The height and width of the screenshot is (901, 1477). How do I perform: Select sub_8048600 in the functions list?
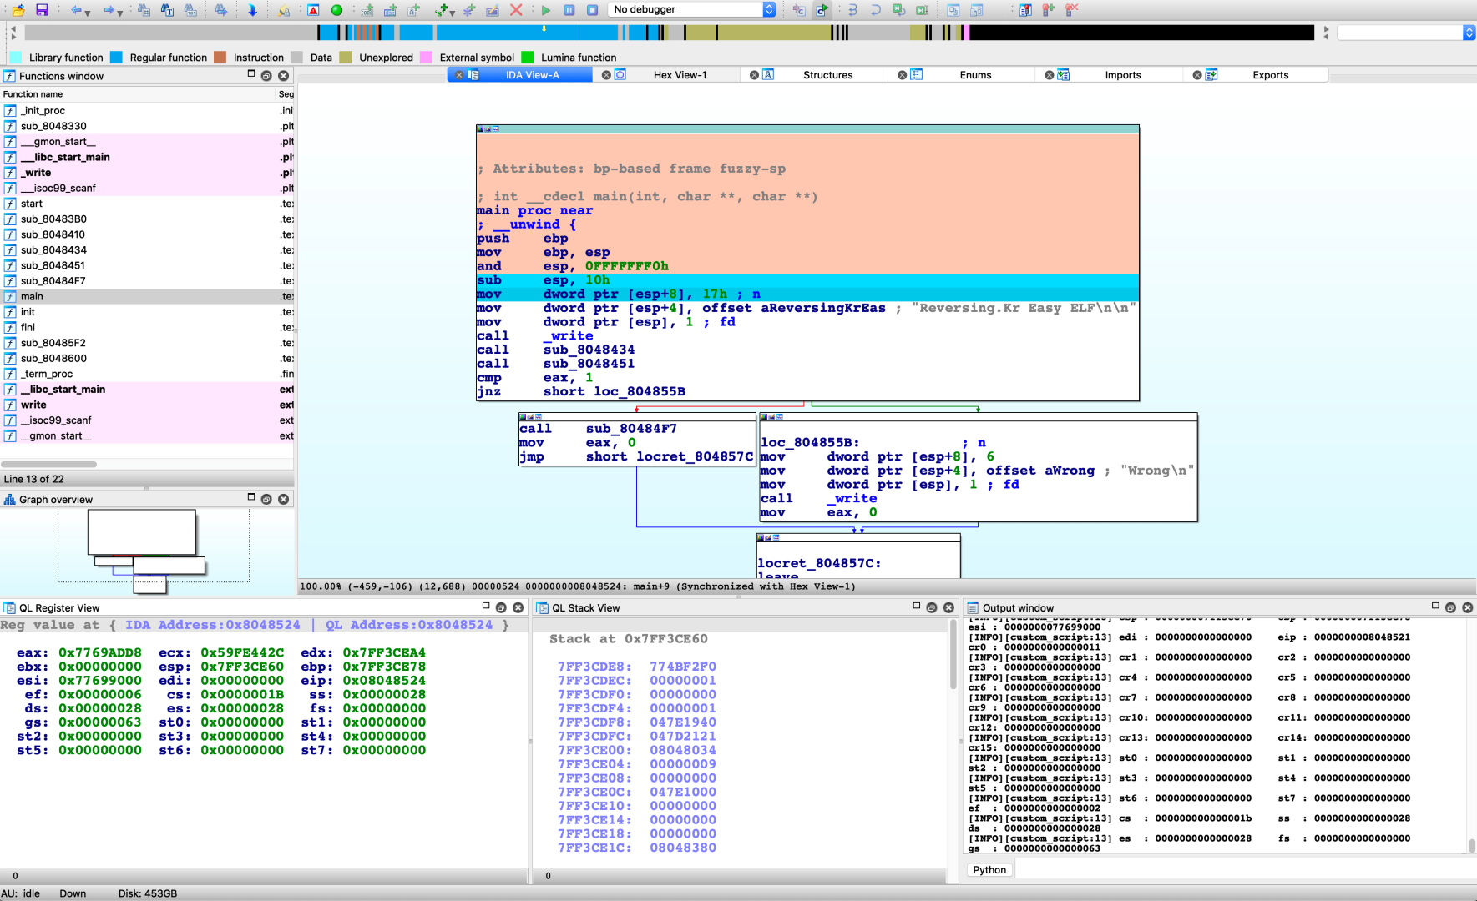[x=147, y=359]
